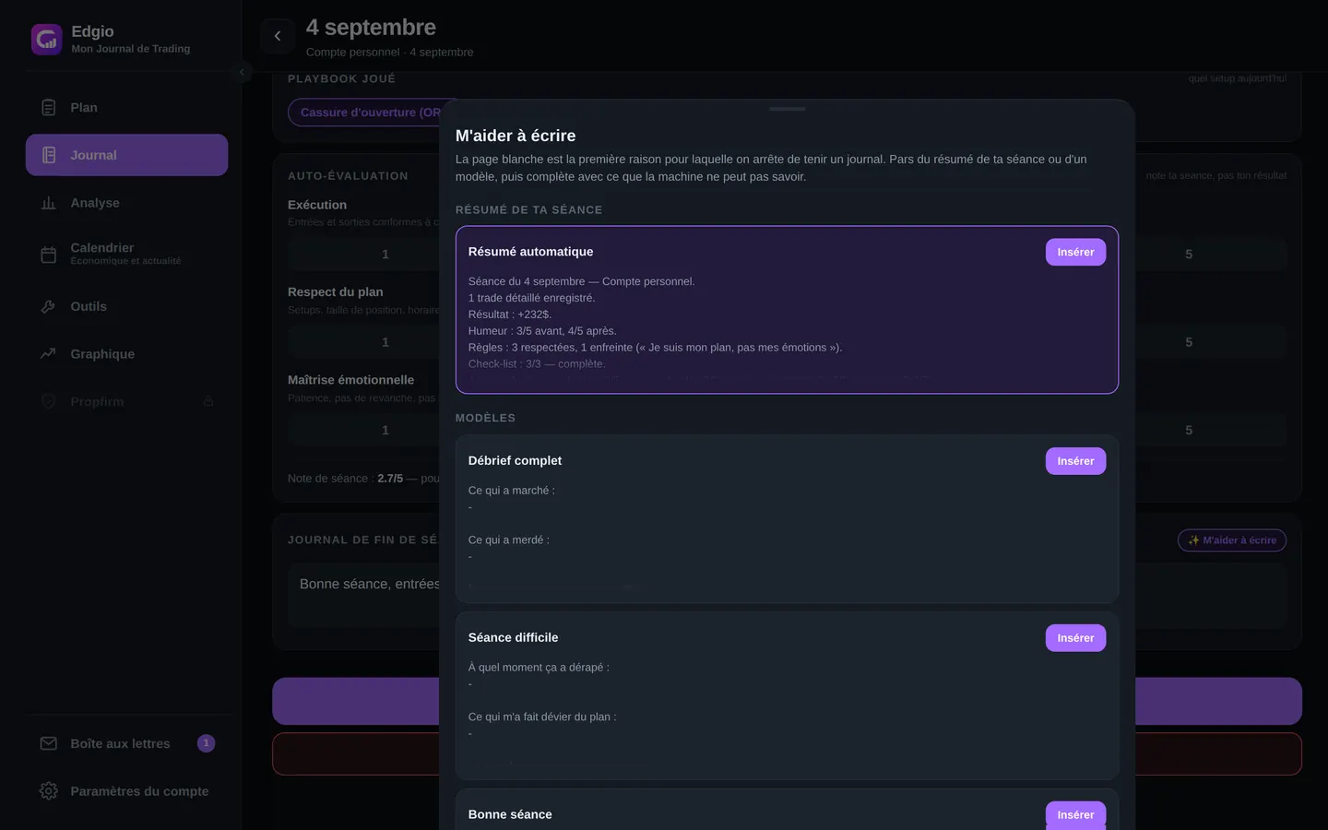The width and height of the screenshot is (1328, 830).
Task: Insert the Séance difficile template
Action: point(1075,638)
